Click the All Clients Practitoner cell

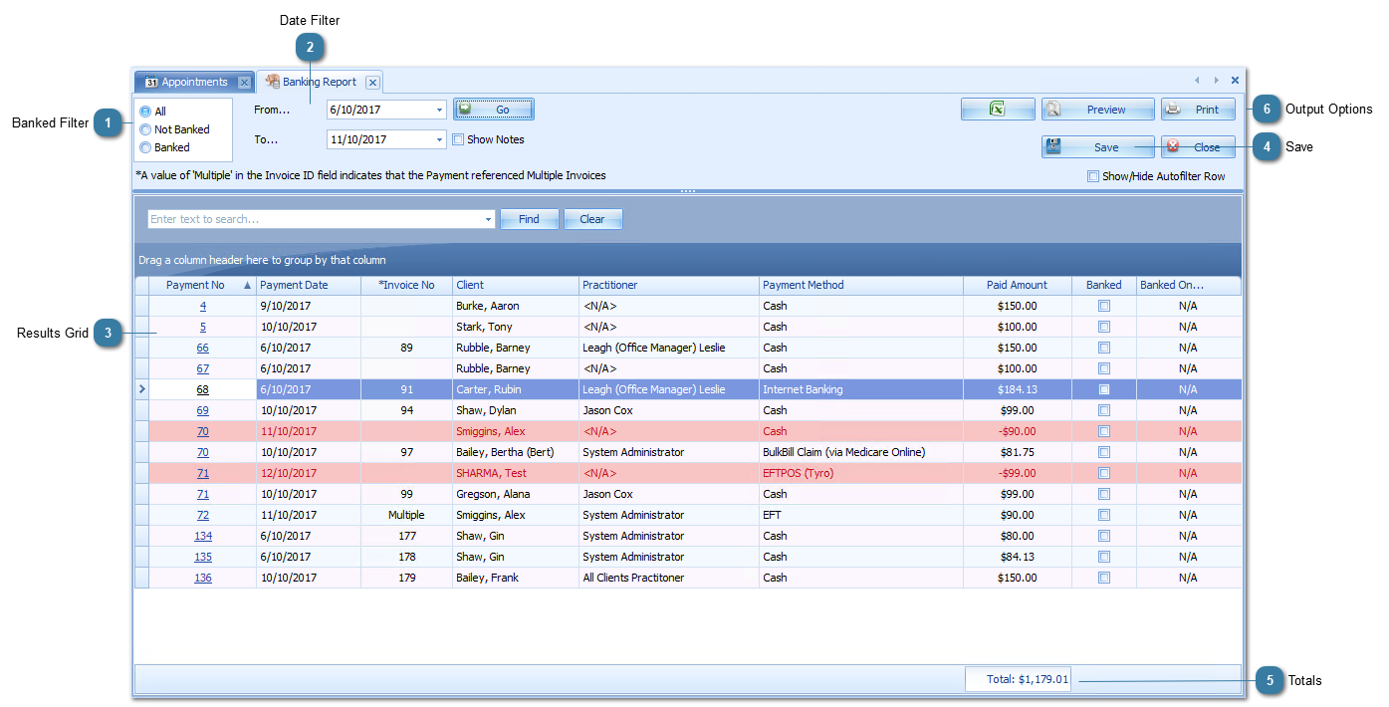669,578
